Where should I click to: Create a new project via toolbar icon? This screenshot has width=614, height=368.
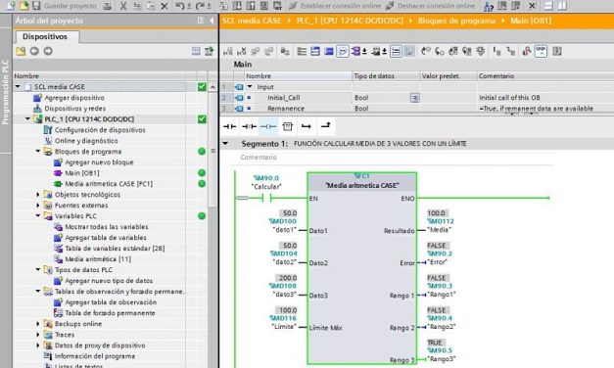point(11,6)
